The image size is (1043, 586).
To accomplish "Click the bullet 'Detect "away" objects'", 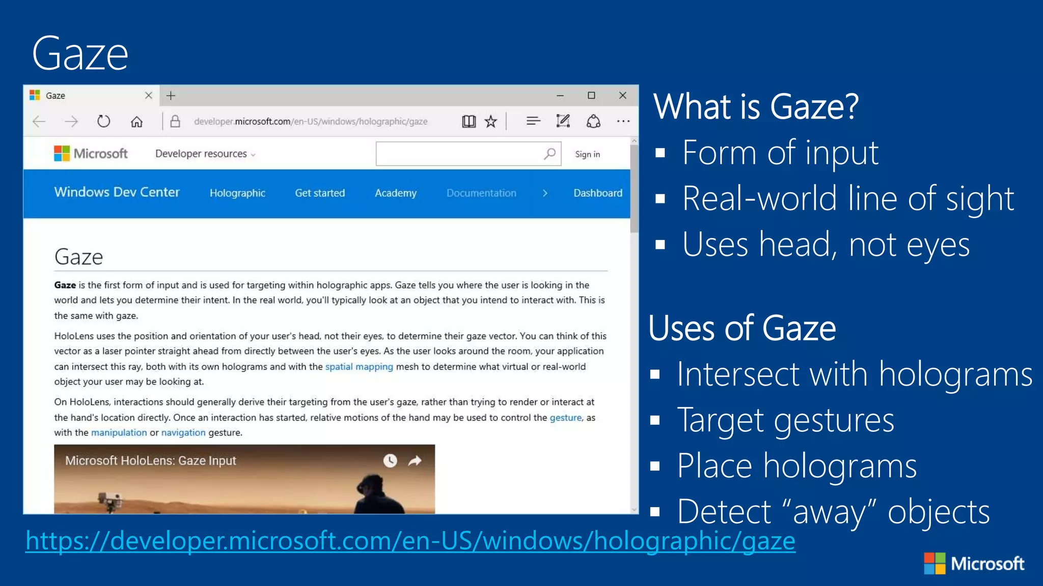I will (833, 512).
